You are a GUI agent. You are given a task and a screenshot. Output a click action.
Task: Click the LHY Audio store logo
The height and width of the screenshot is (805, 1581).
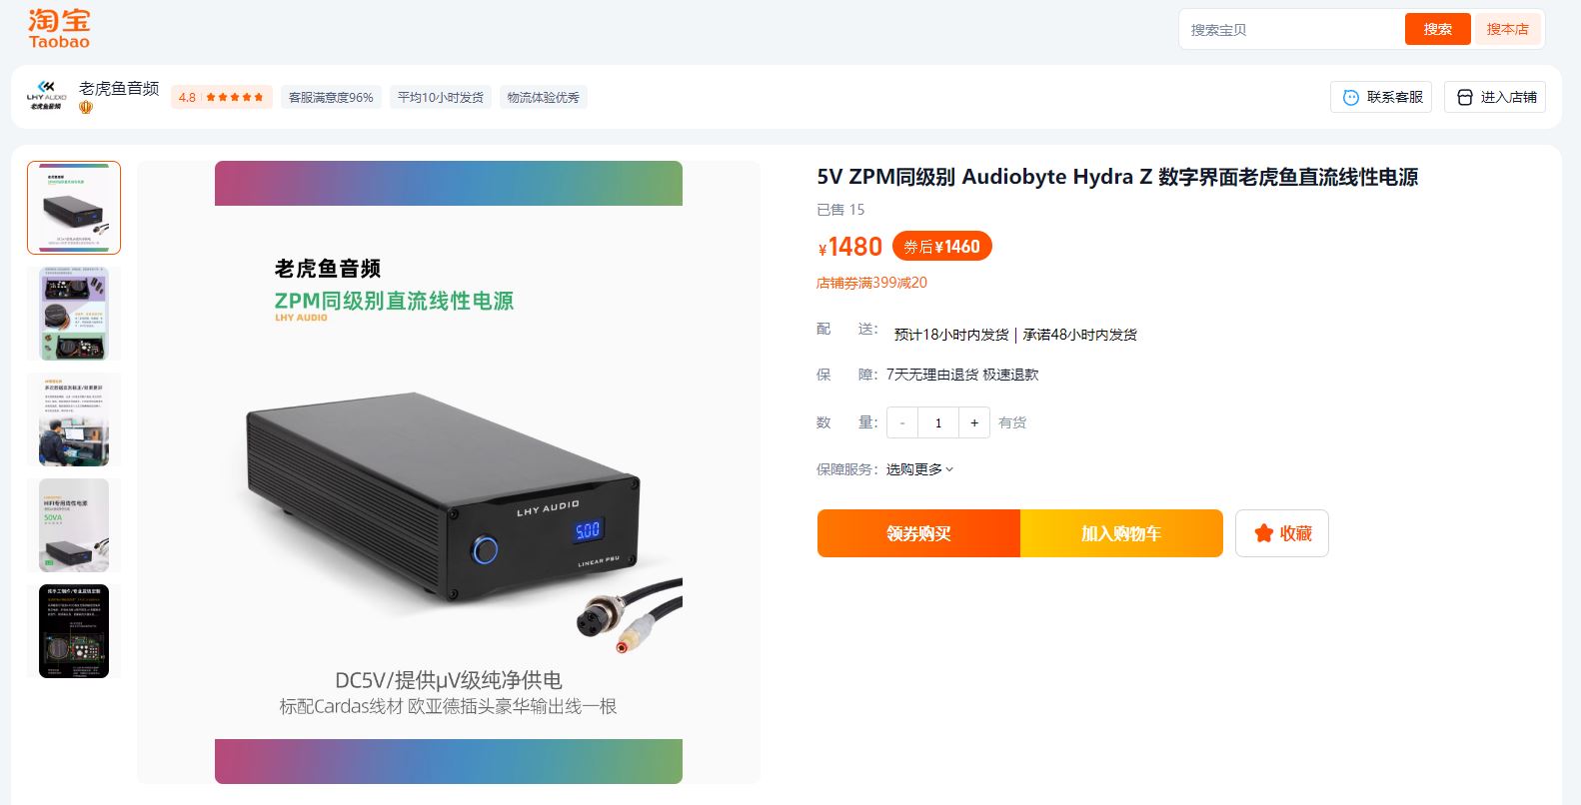[x=46, y=96]
